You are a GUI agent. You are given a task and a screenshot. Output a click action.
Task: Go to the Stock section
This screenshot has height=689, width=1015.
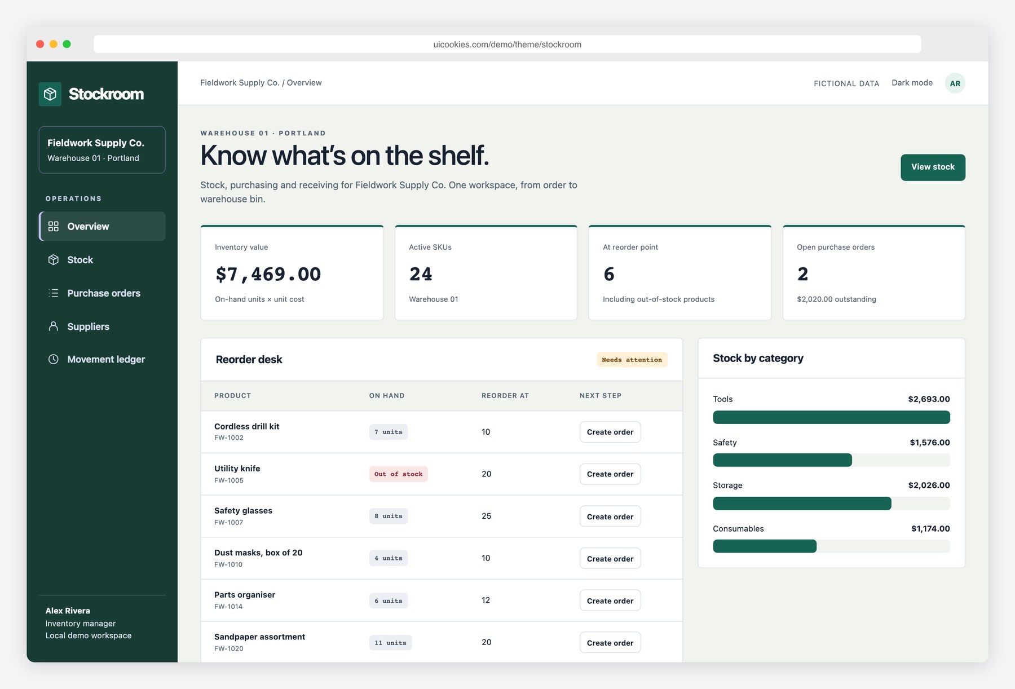tap(102, 259)
